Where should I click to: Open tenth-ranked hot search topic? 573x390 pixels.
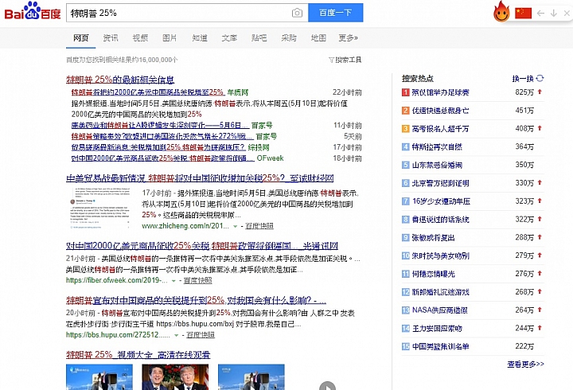click(440, 255)
